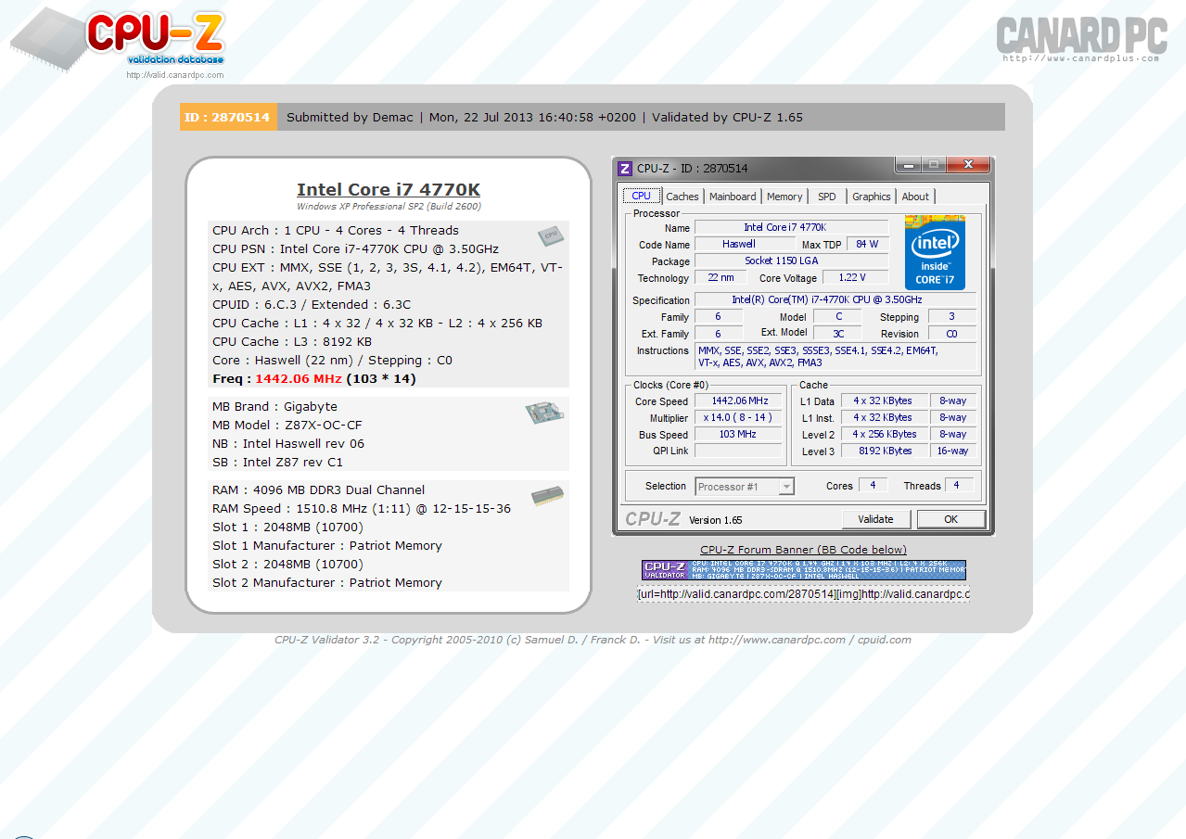Close the CPU-Z window
Viewport: 1186px width, 839px height.
(x=968, y=165)
